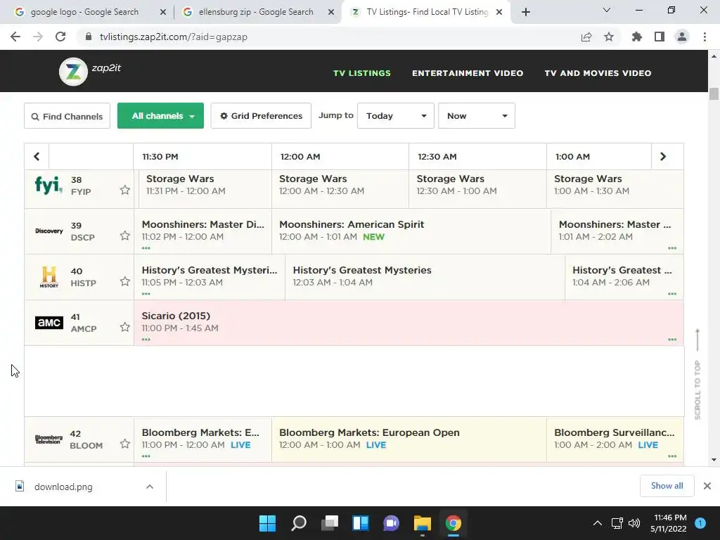
Task: Open volume control in tray
Action: point(634,523)
